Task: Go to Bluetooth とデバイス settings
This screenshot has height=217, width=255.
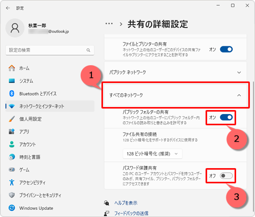Action: click(50, 94)
